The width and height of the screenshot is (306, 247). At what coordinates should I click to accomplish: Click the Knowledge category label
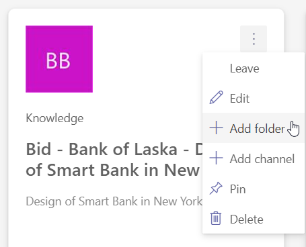(x=54, y=118)
